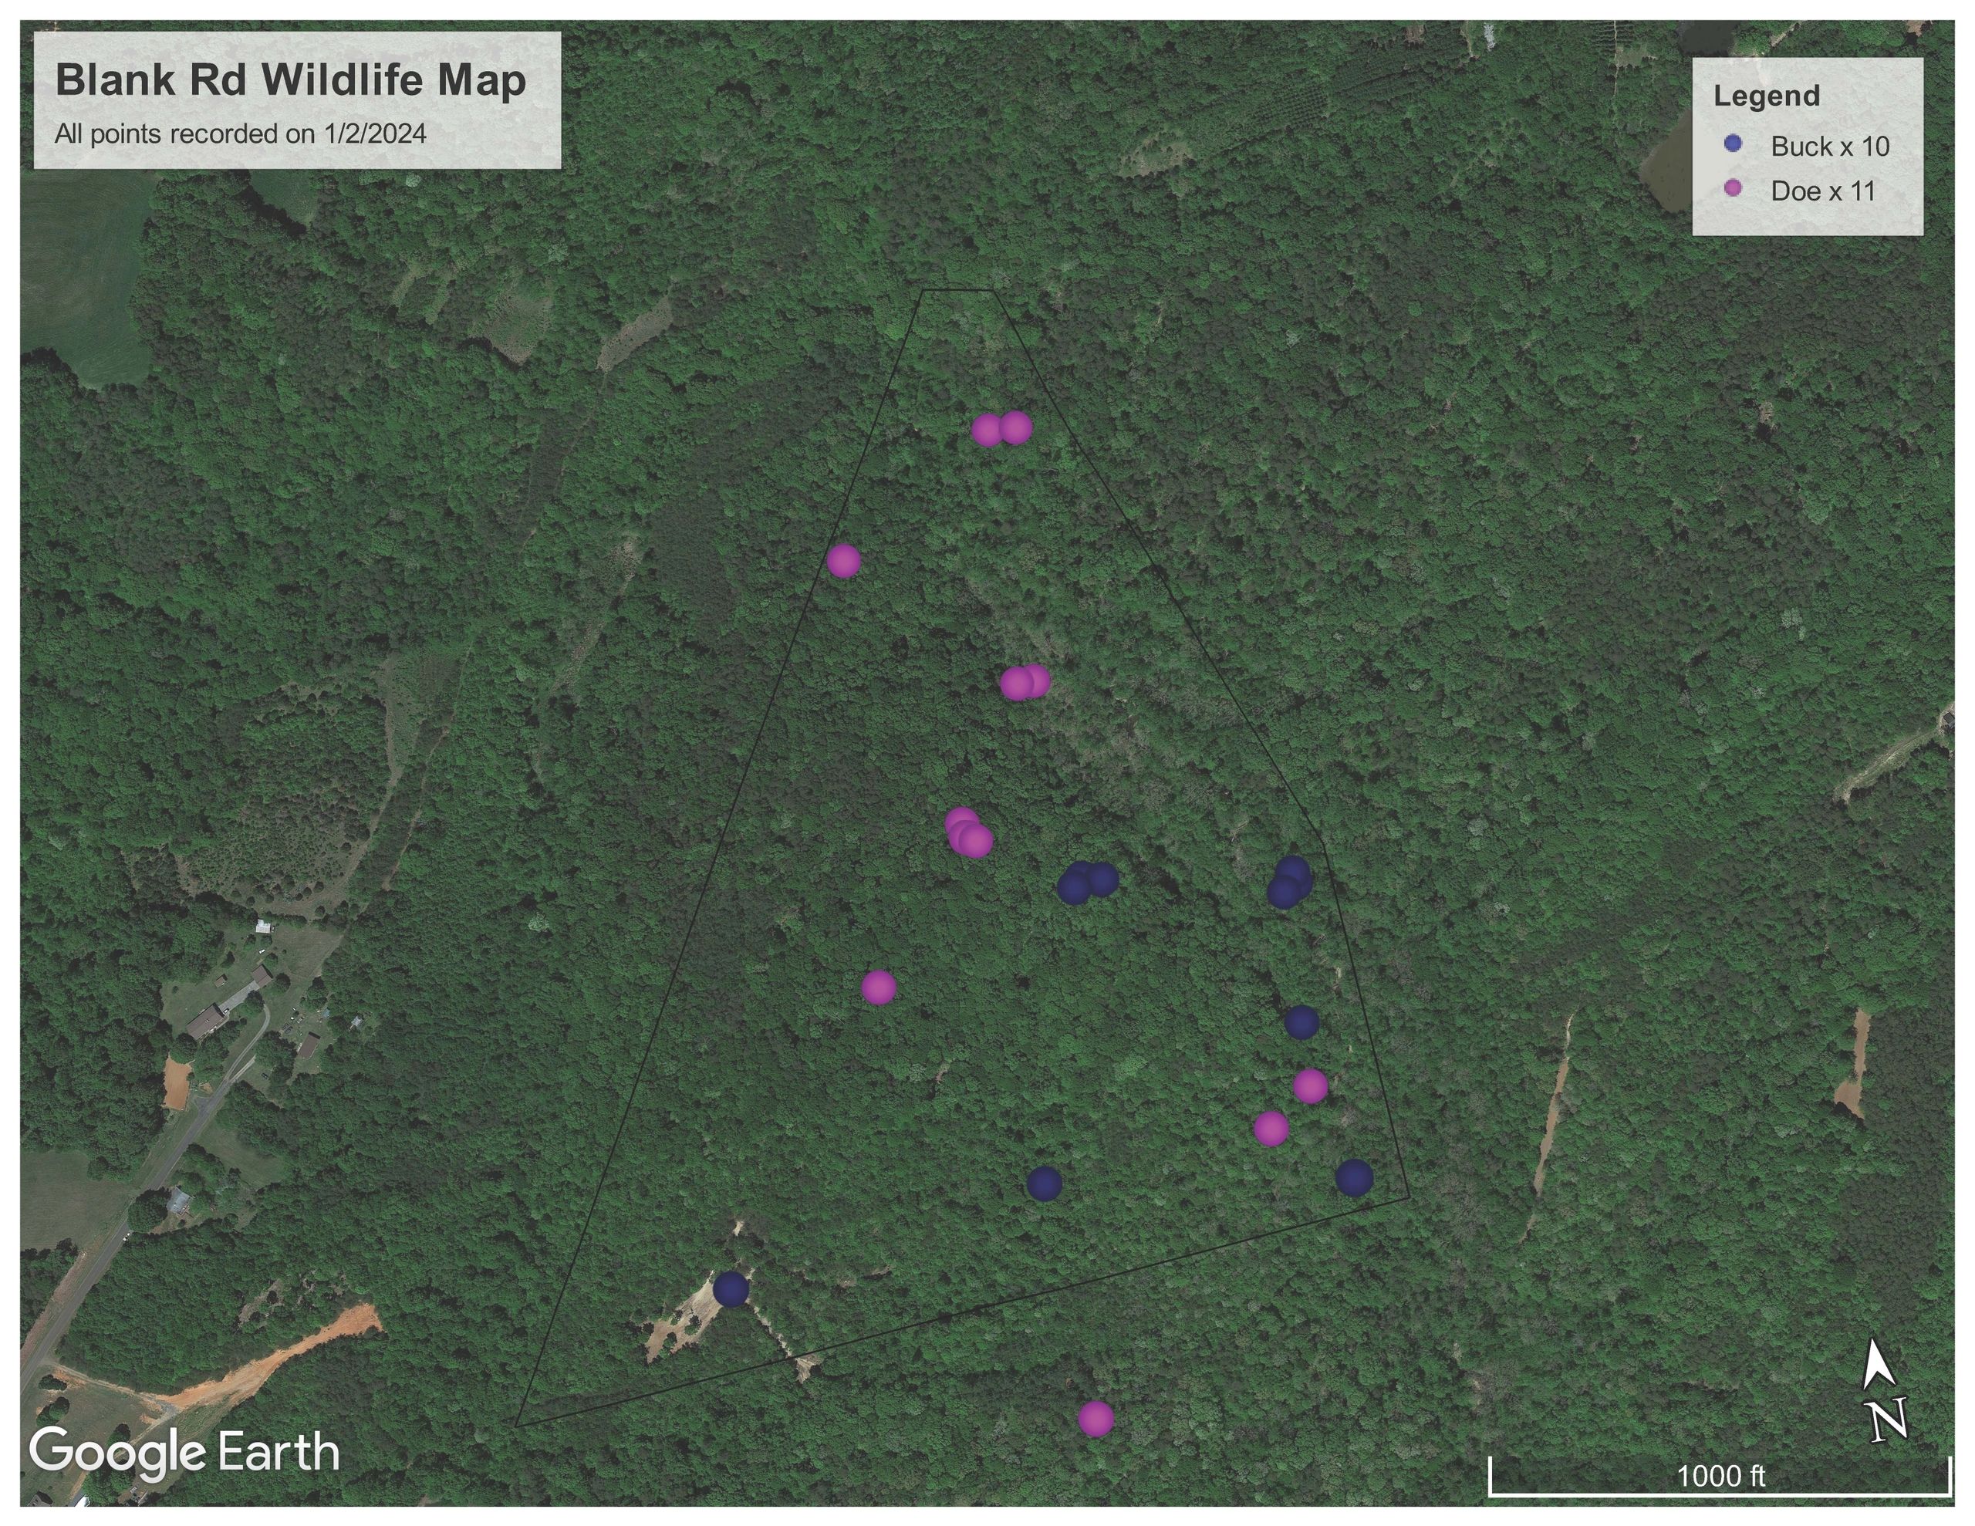Select the lower-left doe marker of the southeast doe pair
The image size is (1975, 1526).
click(x=1271, y=1128)
